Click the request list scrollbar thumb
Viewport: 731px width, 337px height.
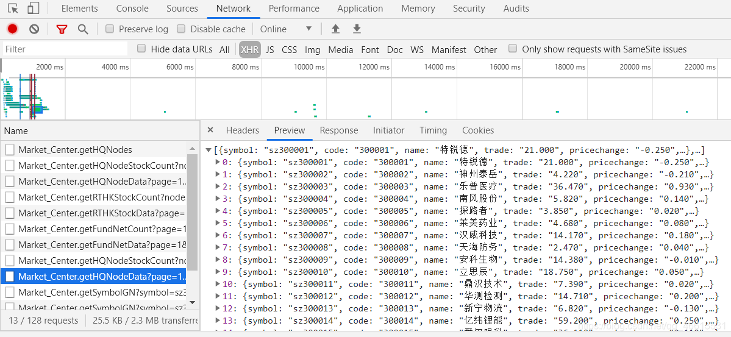pos(192,211)
